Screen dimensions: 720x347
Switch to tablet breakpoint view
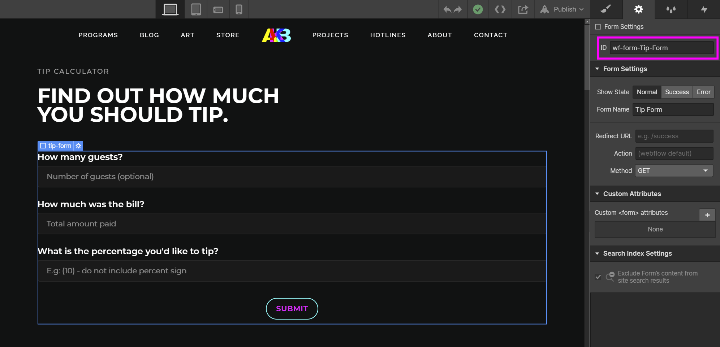point(196,9)
